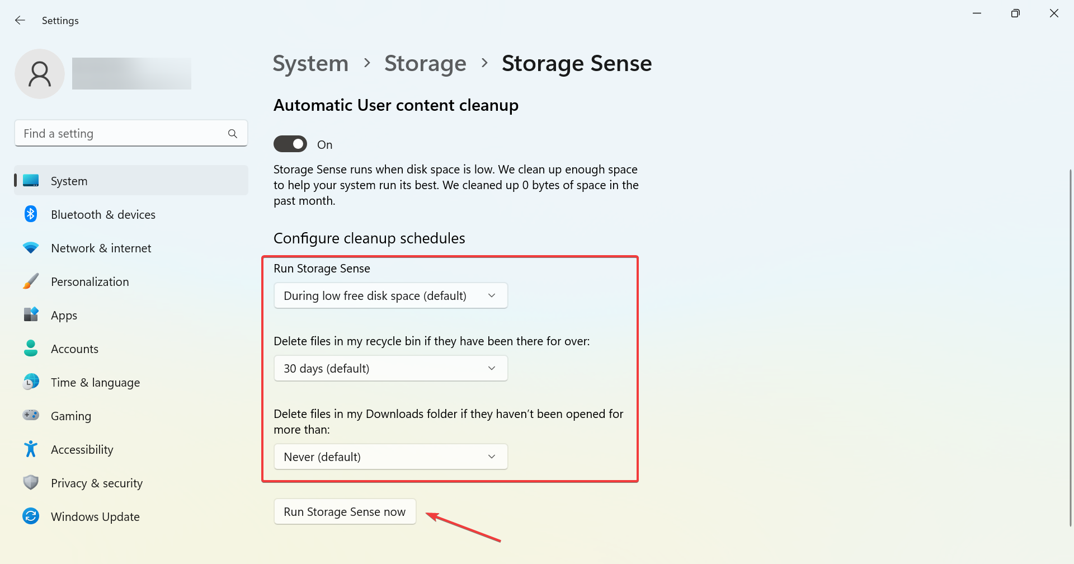This screenshot has height=564, width=1074.
Task: Open the Downloads folder Never dropdown
Action: [390, 457]
